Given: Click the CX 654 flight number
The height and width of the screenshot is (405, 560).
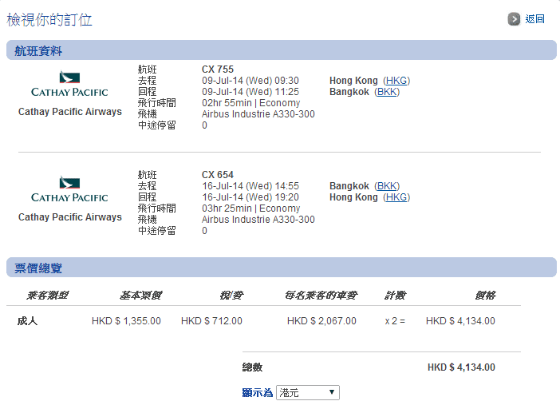Looking at the screenshot, I should click(x=218, y=175).
